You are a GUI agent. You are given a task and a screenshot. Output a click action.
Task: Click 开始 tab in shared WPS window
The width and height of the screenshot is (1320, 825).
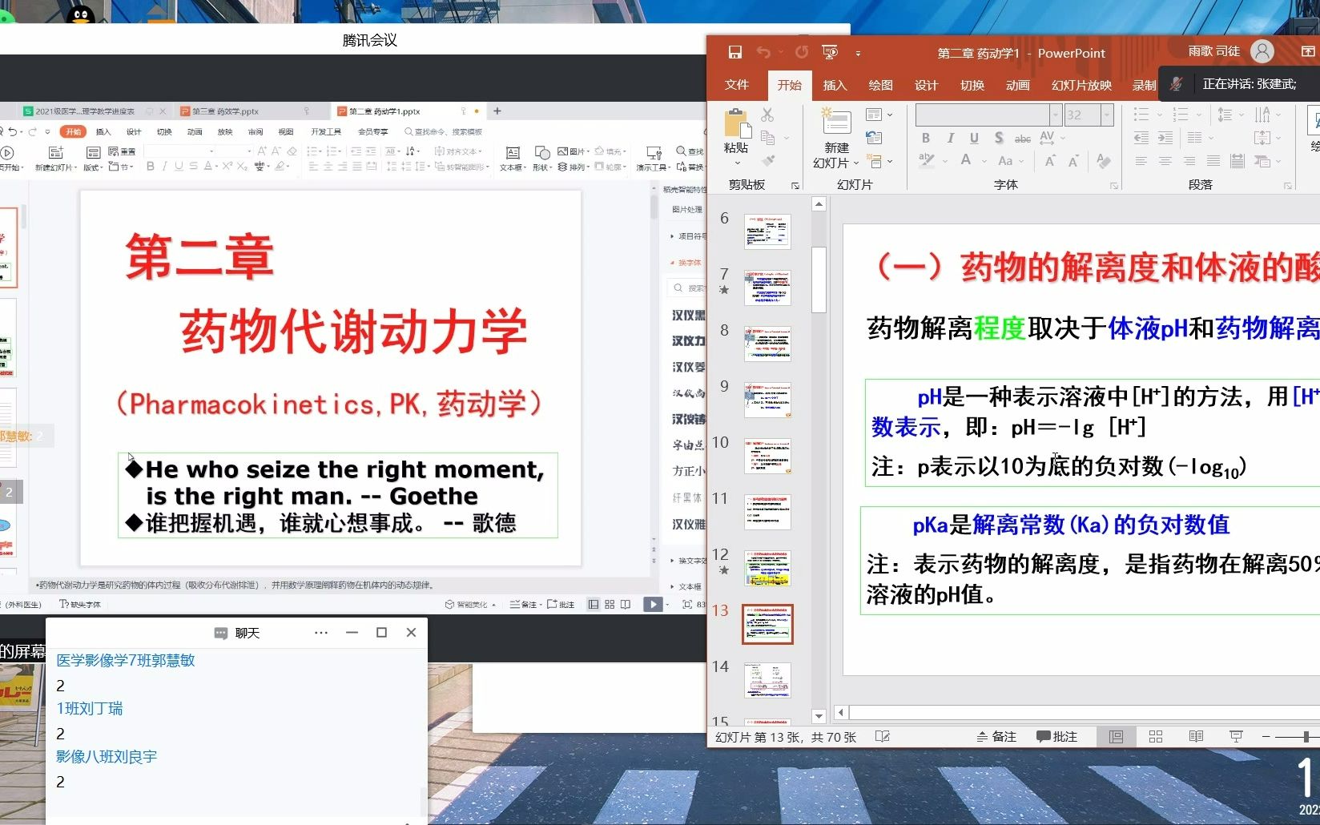[x=74, y=131]
